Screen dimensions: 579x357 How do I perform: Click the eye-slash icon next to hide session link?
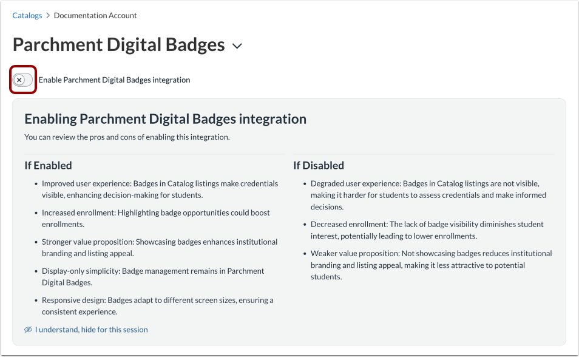(28, 330)
